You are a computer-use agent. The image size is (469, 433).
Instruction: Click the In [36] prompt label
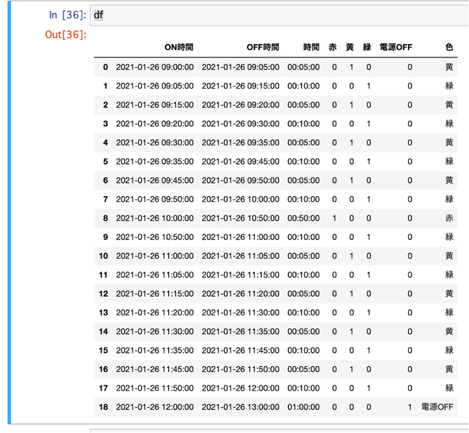(67, 15)
